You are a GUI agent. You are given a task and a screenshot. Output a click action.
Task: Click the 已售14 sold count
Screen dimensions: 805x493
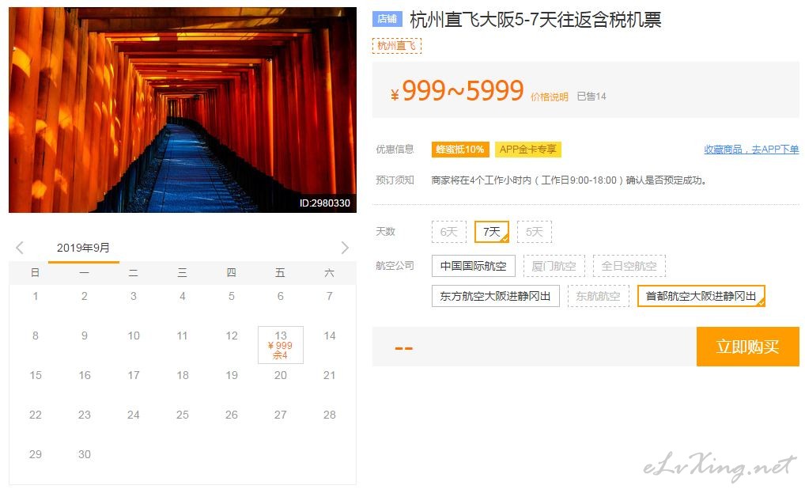[591, 97]
